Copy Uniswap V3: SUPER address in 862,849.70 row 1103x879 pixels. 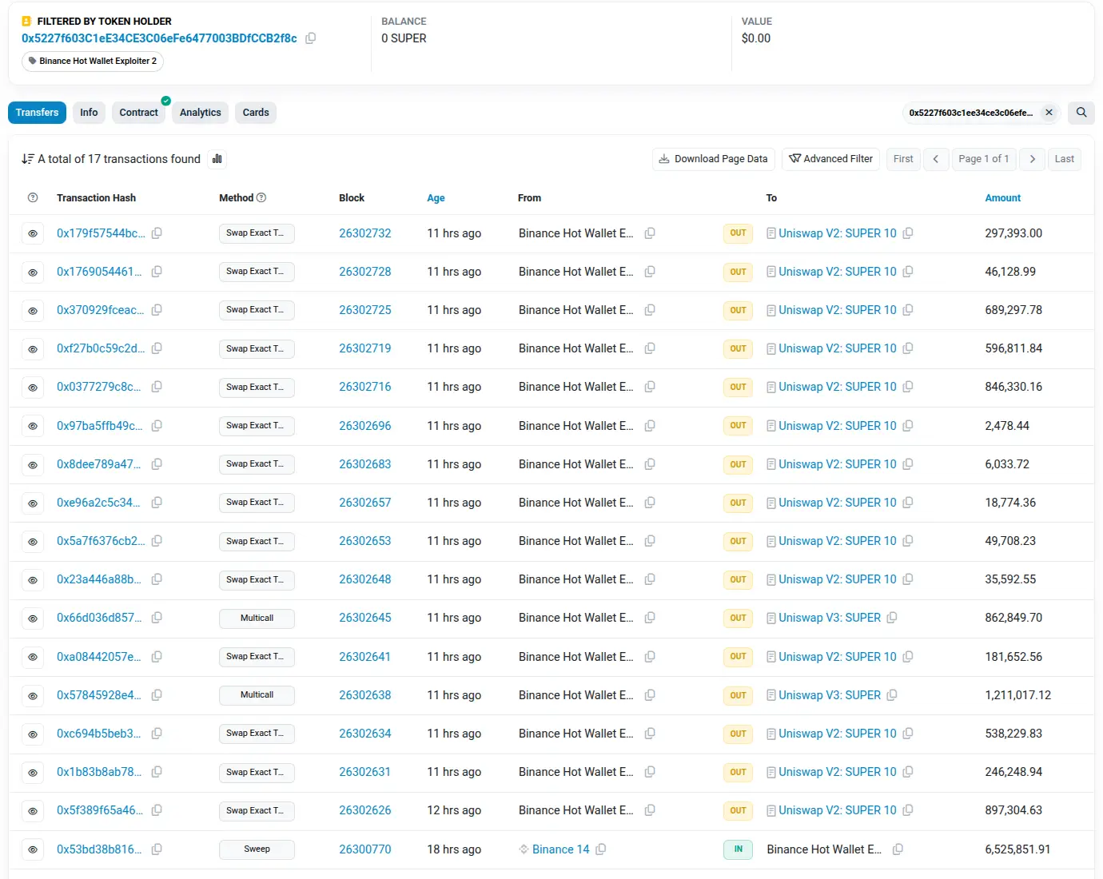point(892,618)
